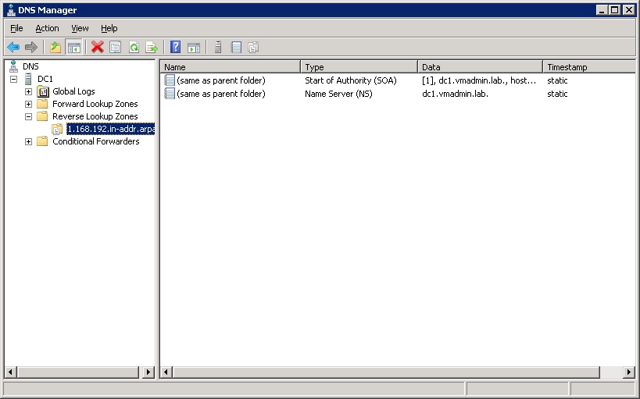Click the Export List toolbar icon

click(152, 48)
